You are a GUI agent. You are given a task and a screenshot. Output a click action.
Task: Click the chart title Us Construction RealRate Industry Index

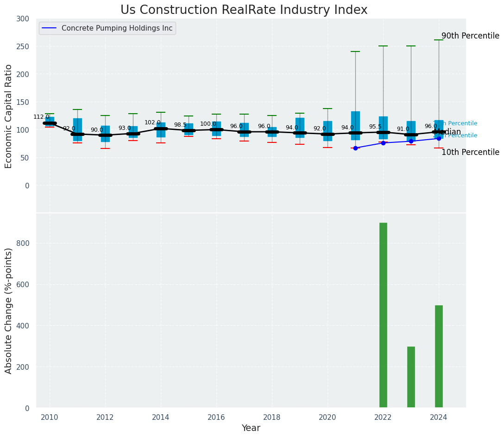pos(244,10)
